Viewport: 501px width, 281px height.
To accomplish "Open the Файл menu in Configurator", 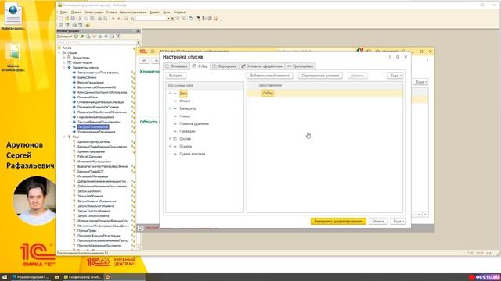I will click(x=63, y=12).
